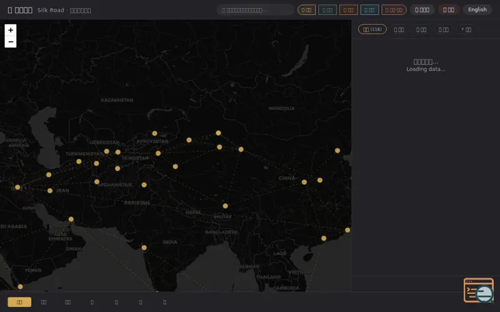Open the terminal window widget icon
500x312 pixels.
479,290
